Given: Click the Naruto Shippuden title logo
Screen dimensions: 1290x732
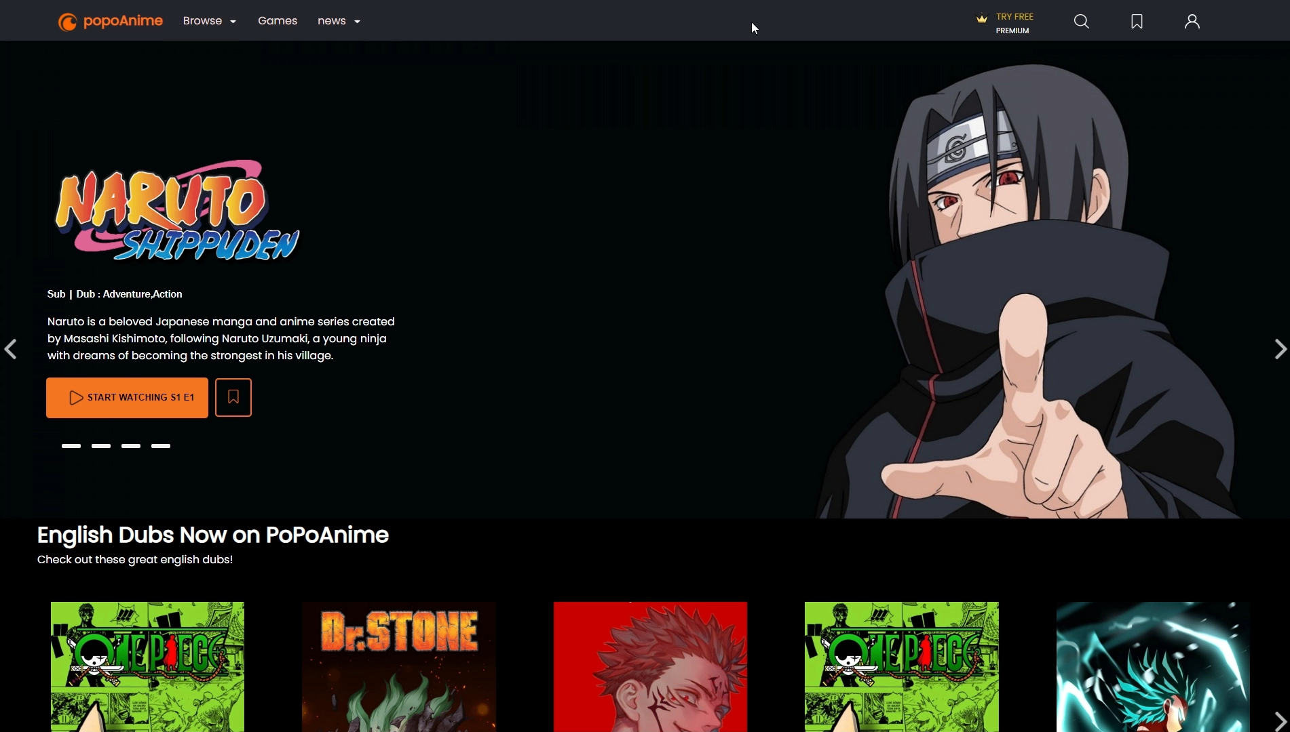Looking at the screenshot, I should (x=177, y=211).
